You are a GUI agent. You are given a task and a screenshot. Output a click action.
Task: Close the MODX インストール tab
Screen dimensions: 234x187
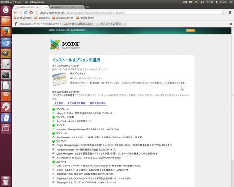point(46,7)
